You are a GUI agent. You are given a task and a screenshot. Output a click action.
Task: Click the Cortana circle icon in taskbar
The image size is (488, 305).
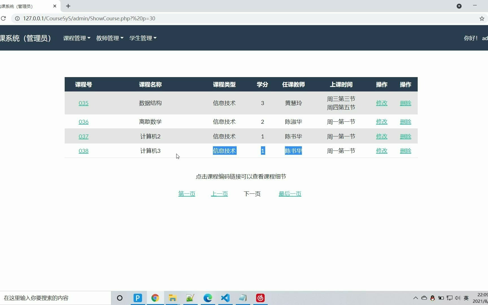[x=120, y=298]
